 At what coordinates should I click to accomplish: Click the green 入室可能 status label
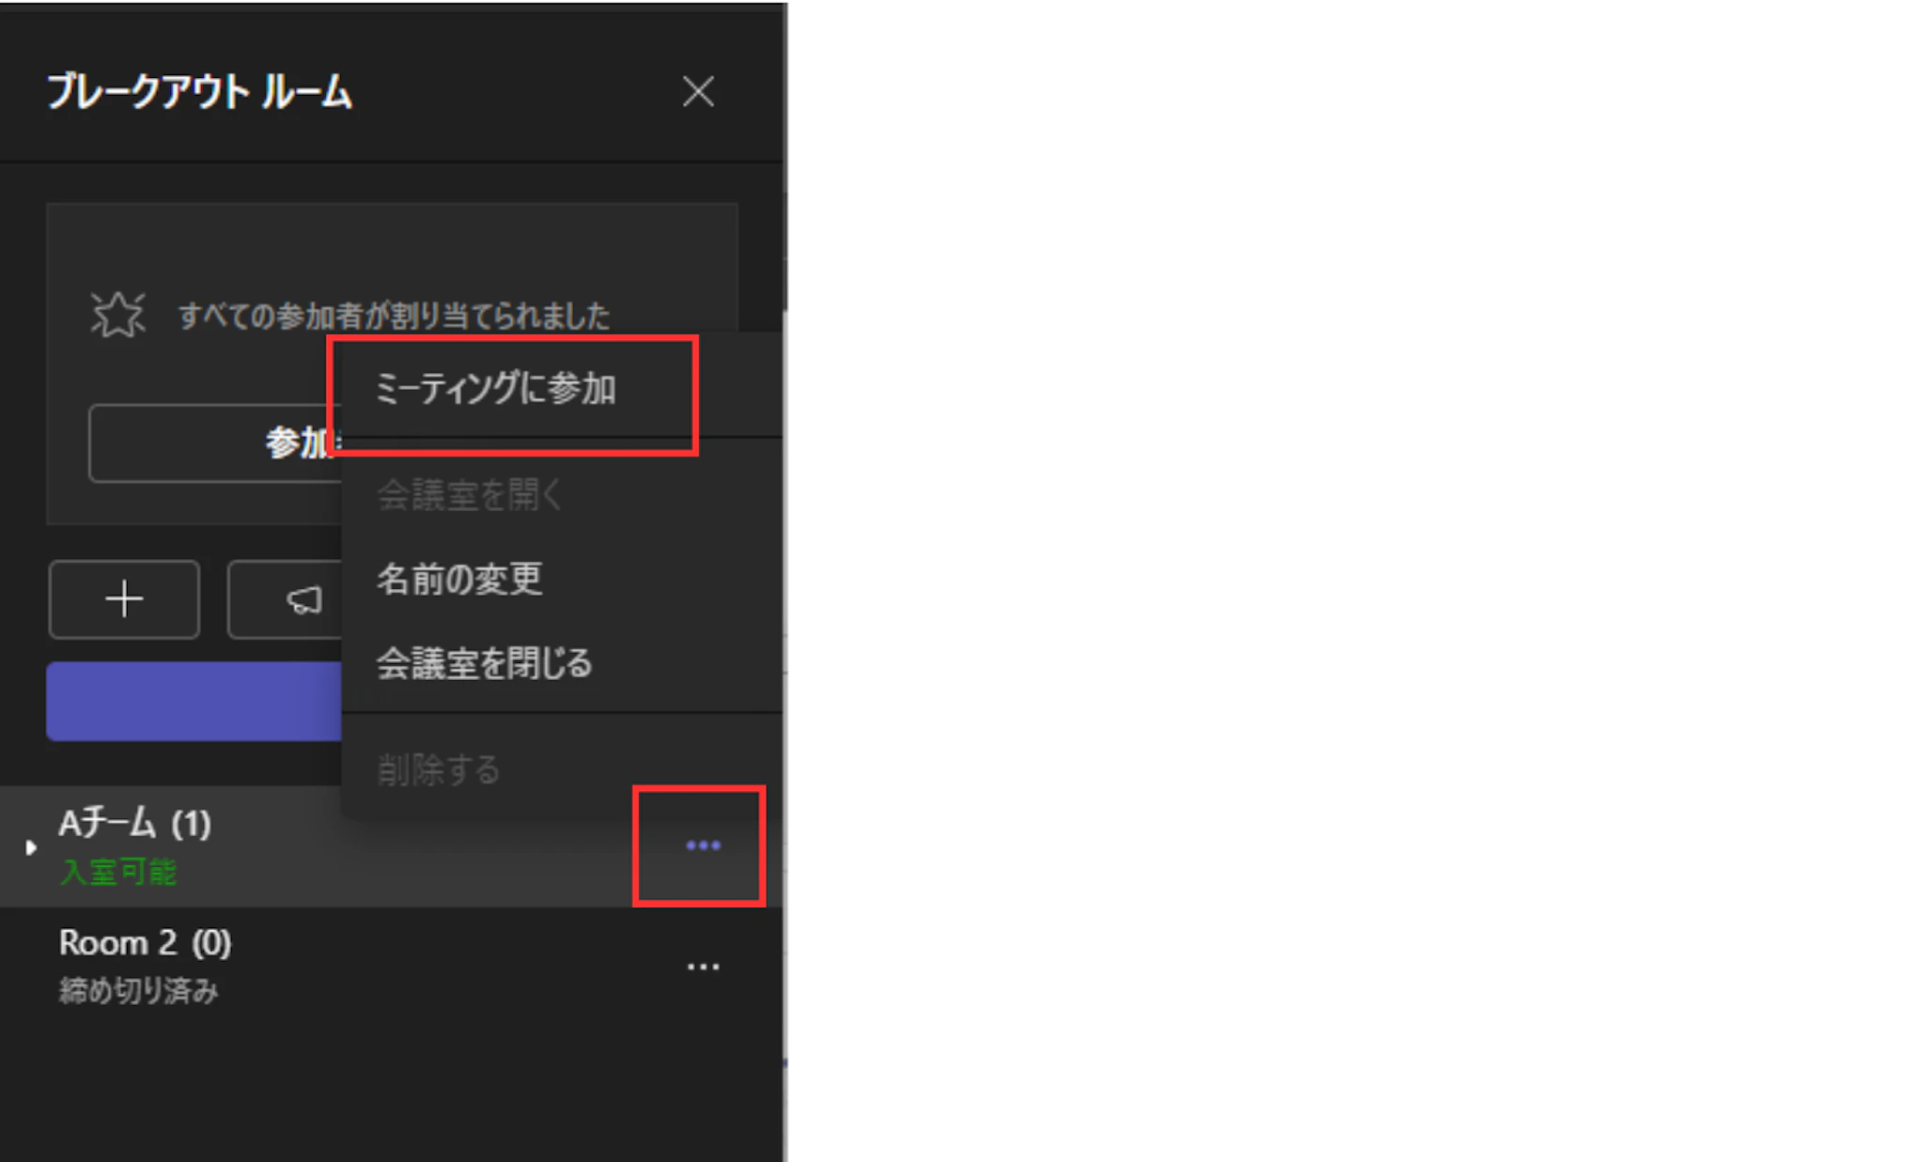118,872
